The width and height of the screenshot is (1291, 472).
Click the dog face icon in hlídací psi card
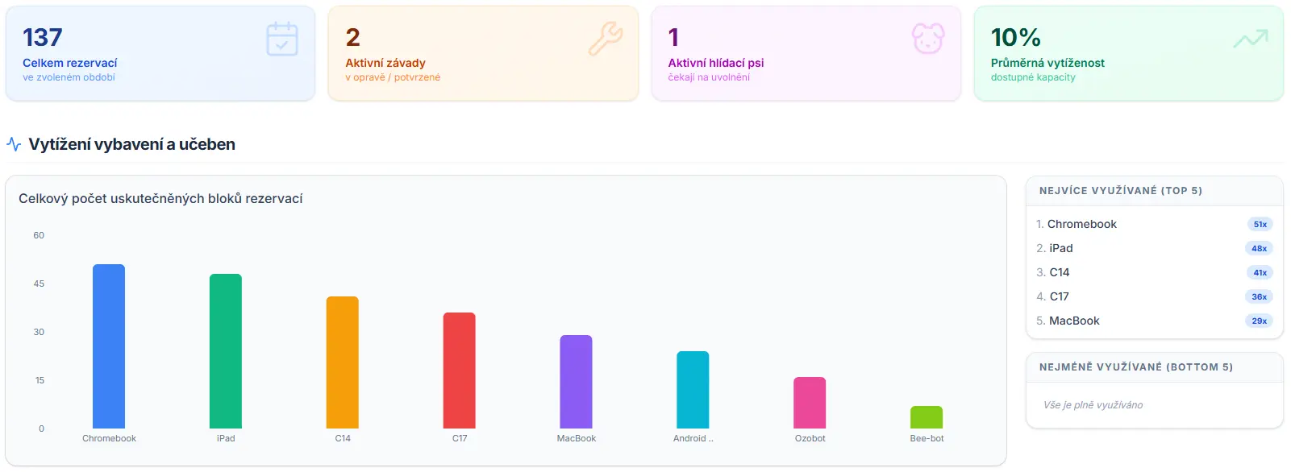[928, 39]
